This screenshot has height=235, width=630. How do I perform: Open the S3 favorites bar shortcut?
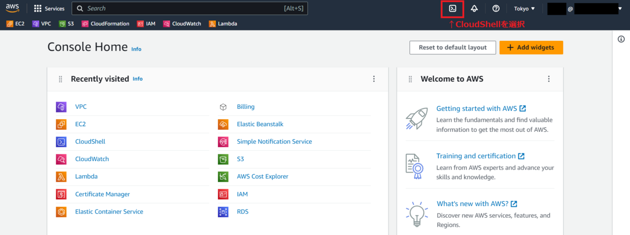click(67, 24)
